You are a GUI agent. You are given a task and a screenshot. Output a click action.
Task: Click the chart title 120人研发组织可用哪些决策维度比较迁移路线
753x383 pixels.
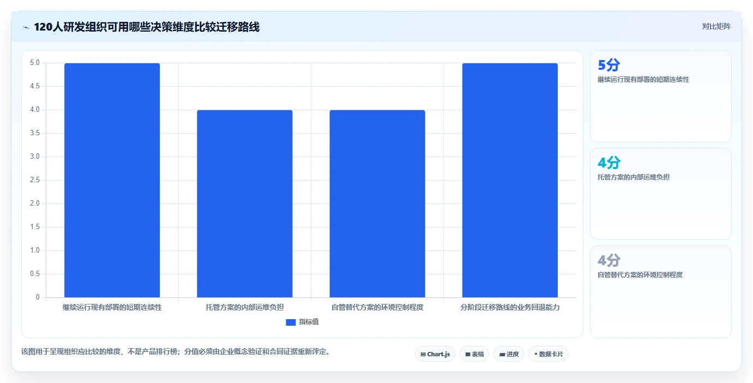[147, 27]
